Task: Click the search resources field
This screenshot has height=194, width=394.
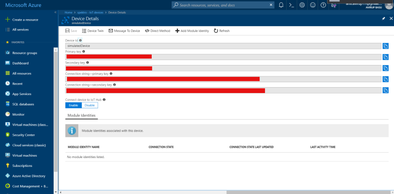Action: point(224,5)
